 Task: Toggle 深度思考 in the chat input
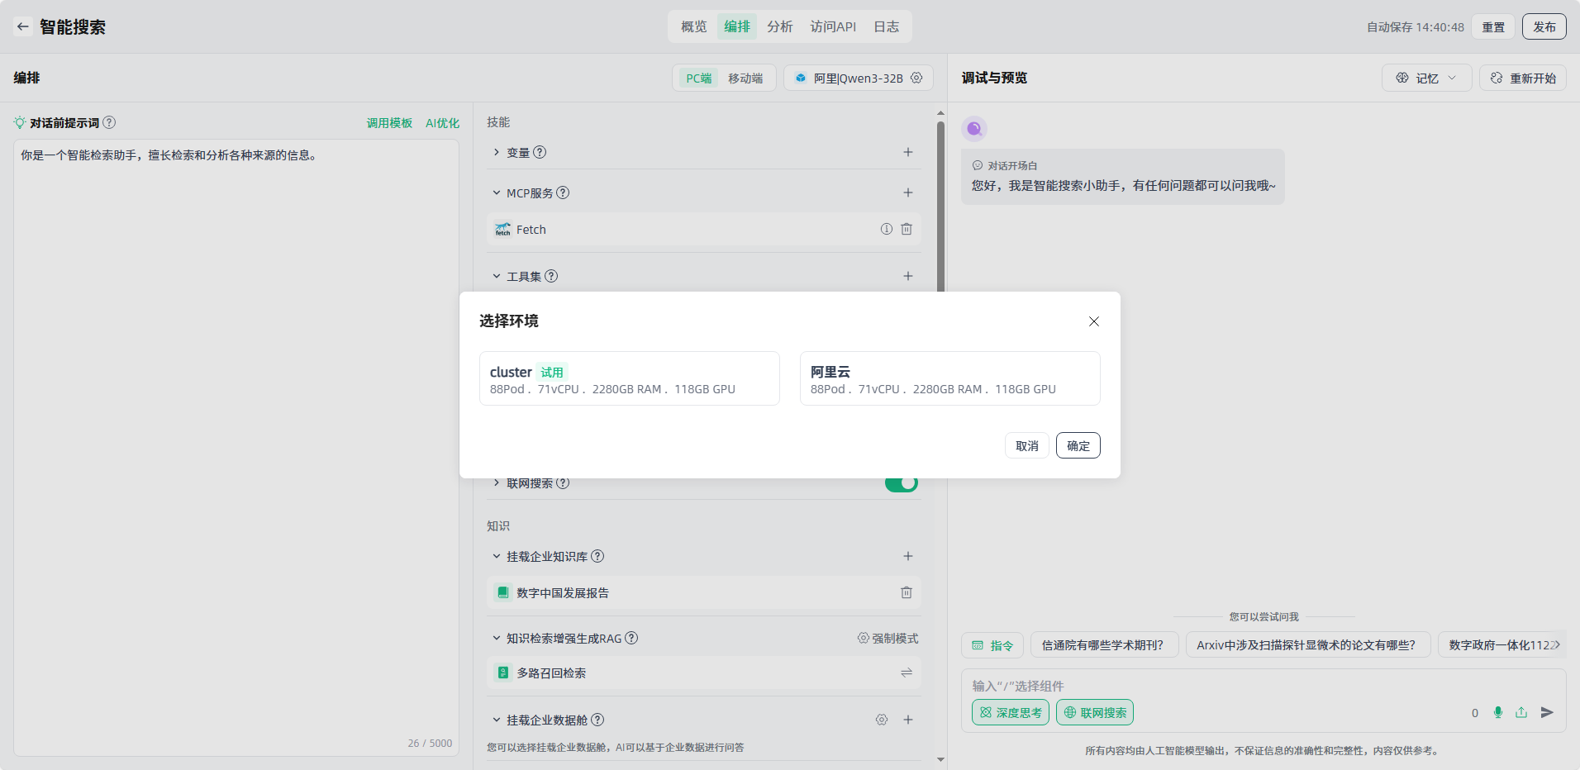click(1010, 712)
